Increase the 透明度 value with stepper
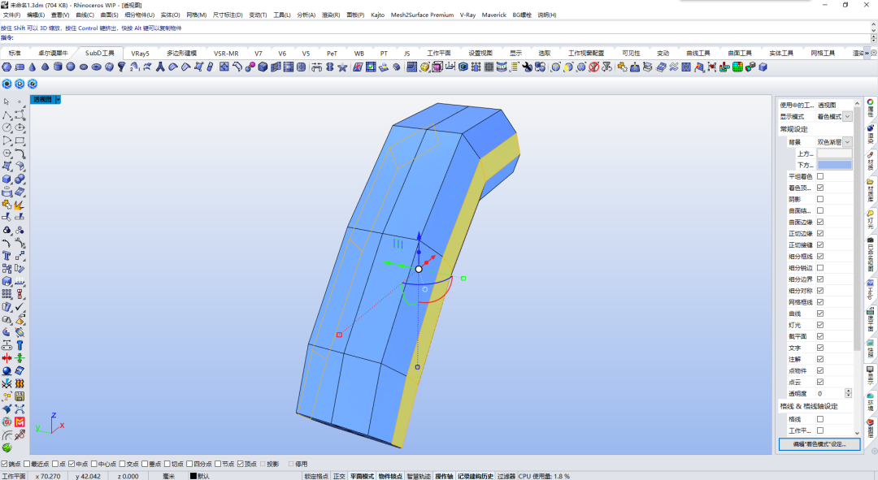878x480 pixels. (848, 391)
